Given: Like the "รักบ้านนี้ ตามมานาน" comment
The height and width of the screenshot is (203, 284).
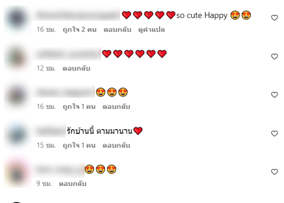Looking at the screenshot, I should 274,133.
